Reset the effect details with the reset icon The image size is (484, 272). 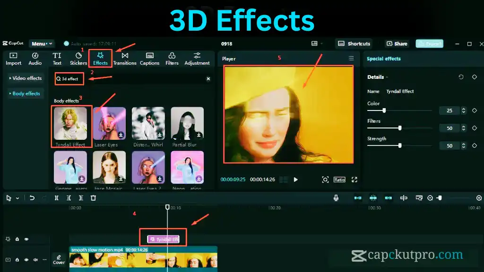pos(461,77)
